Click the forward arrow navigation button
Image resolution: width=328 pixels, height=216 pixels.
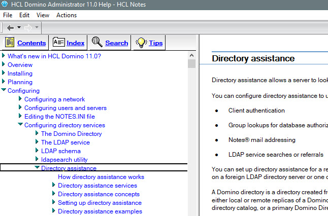(x=28, y=27)
